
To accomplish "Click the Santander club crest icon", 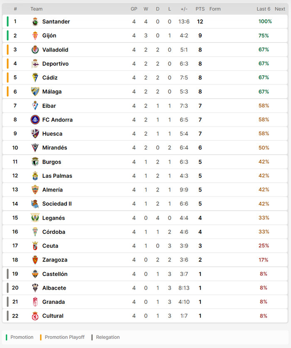I will pyautogui.click(x=35, y=22).
